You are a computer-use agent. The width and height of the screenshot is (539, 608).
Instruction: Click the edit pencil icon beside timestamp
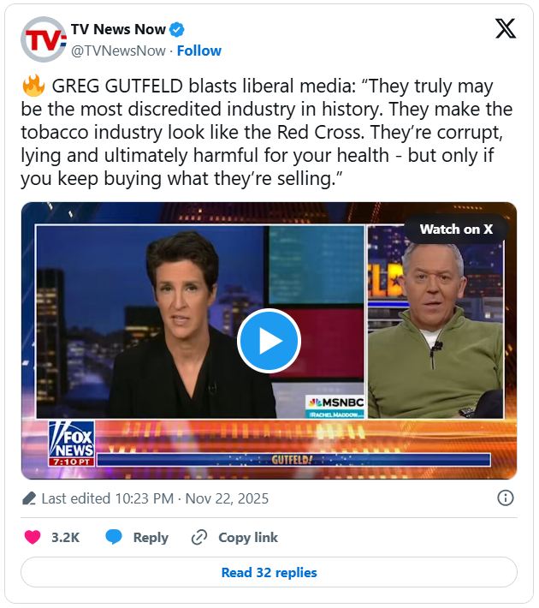point(29,498)
